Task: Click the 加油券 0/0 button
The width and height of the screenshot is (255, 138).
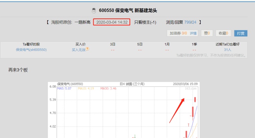Action: click(x=178, y=33)
